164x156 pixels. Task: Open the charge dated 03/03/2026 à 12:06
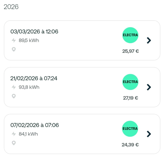pyautogui.click(x=34, y=32)
